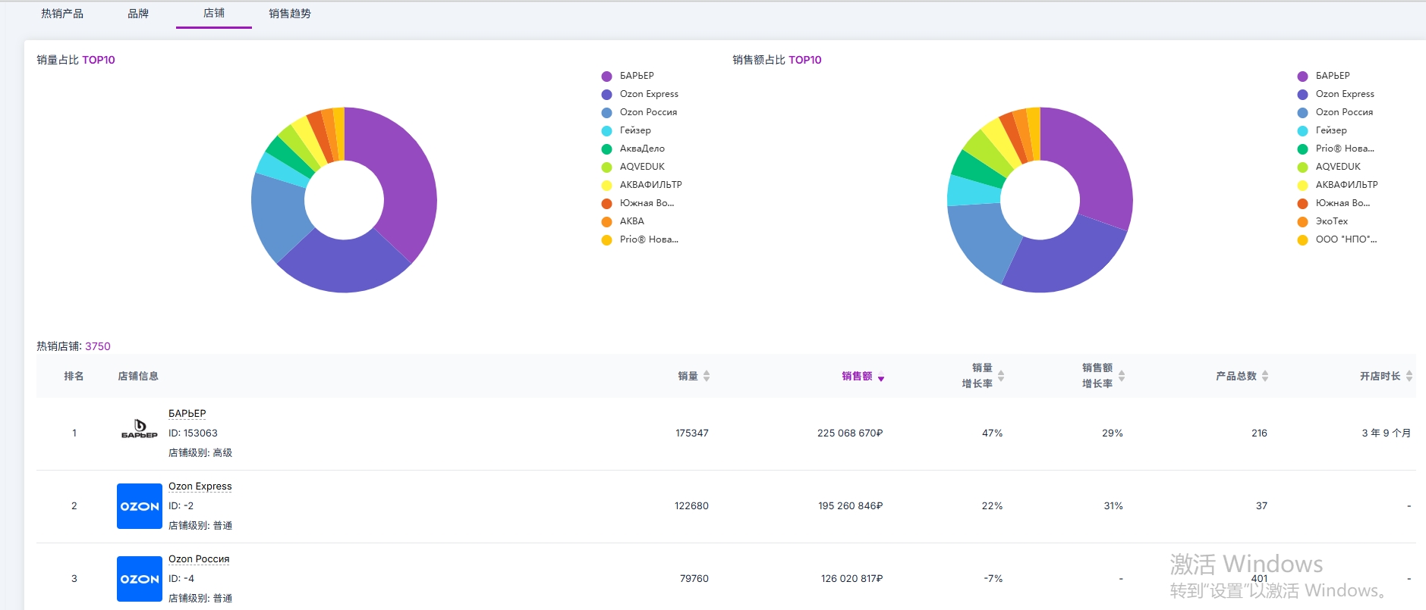1426x610 pixels.
Task: Click ID: 153063 text
Action: [x=193, y=433]
